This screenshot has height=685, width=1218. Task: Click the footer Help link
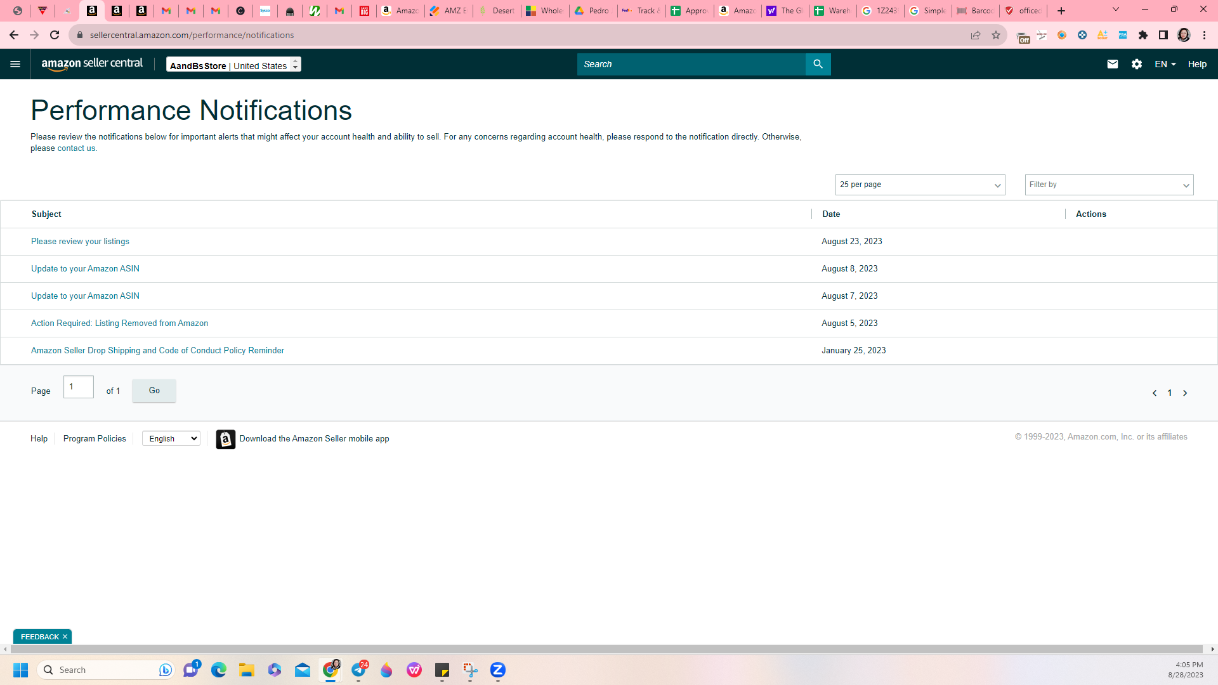tap(39, 439)
